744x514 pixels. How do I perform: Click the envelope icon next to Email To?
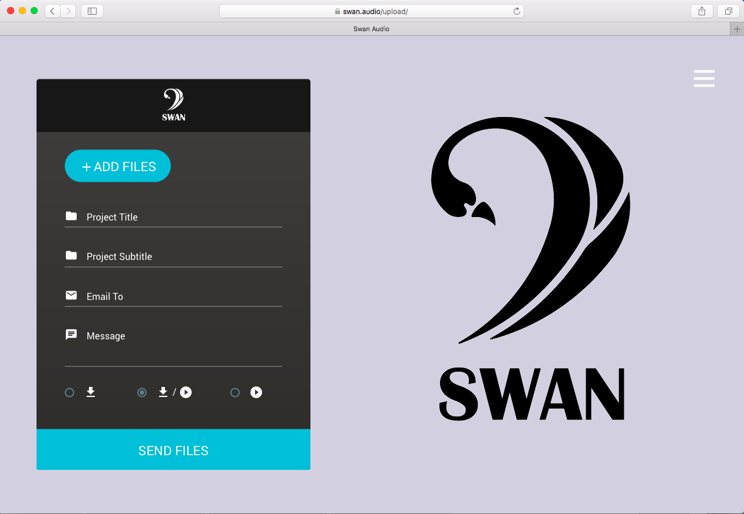(71, 295)
